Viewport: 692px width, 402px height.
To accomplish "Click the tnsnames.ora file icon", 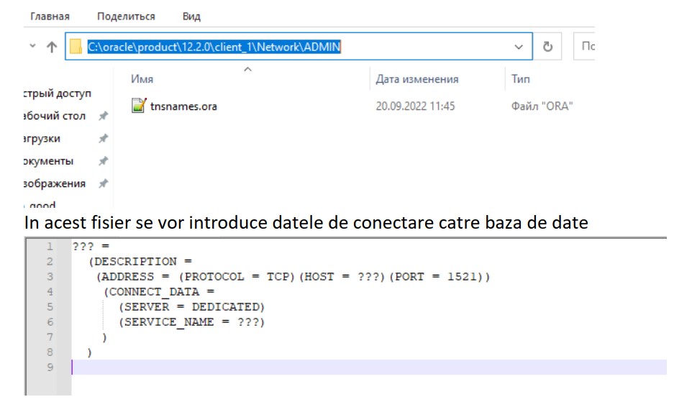I will pos(139,106).
